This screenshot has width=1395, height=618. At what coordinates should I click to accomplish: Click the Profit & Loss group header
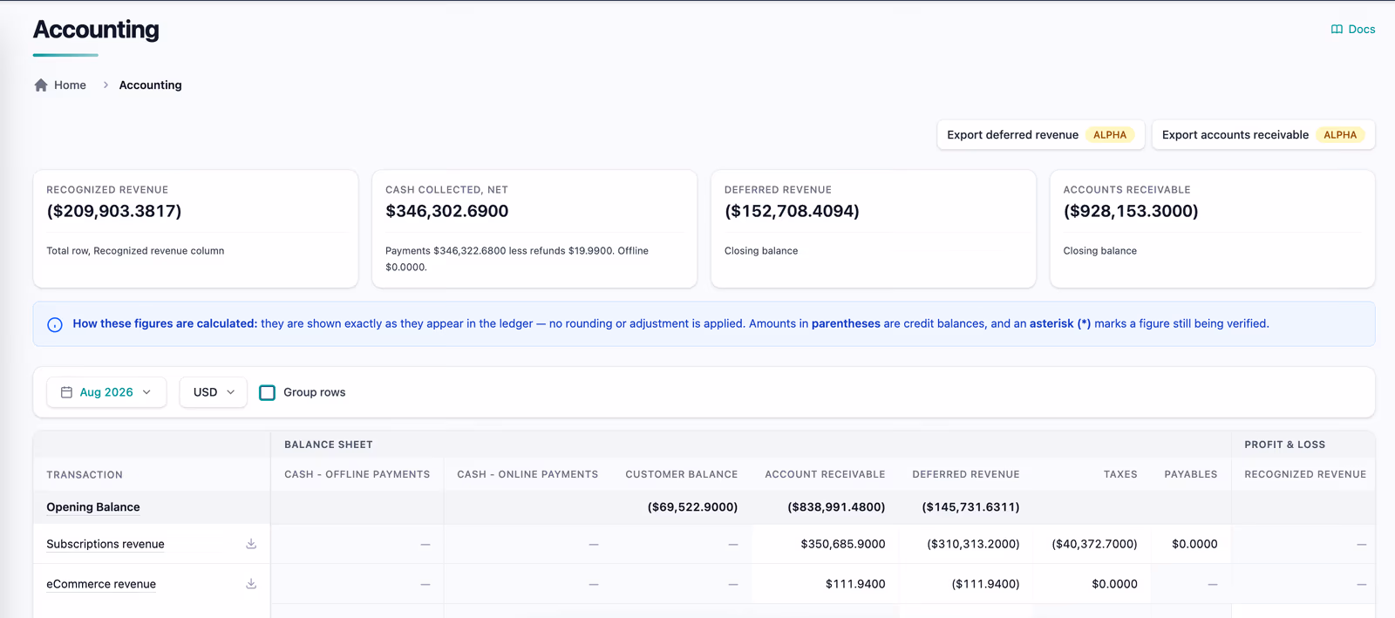(1285, 445)
